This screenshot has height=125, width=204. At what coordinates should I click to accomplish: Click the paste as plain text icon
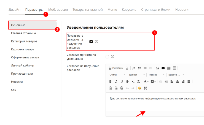tap(116, 88)
